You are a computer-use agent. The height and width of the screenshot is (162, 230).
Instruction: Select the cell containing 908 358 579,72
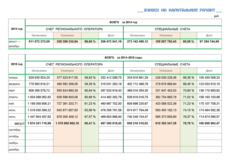coord(39,91)
